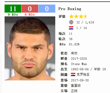Click the Pro Boxing heading

70,9
